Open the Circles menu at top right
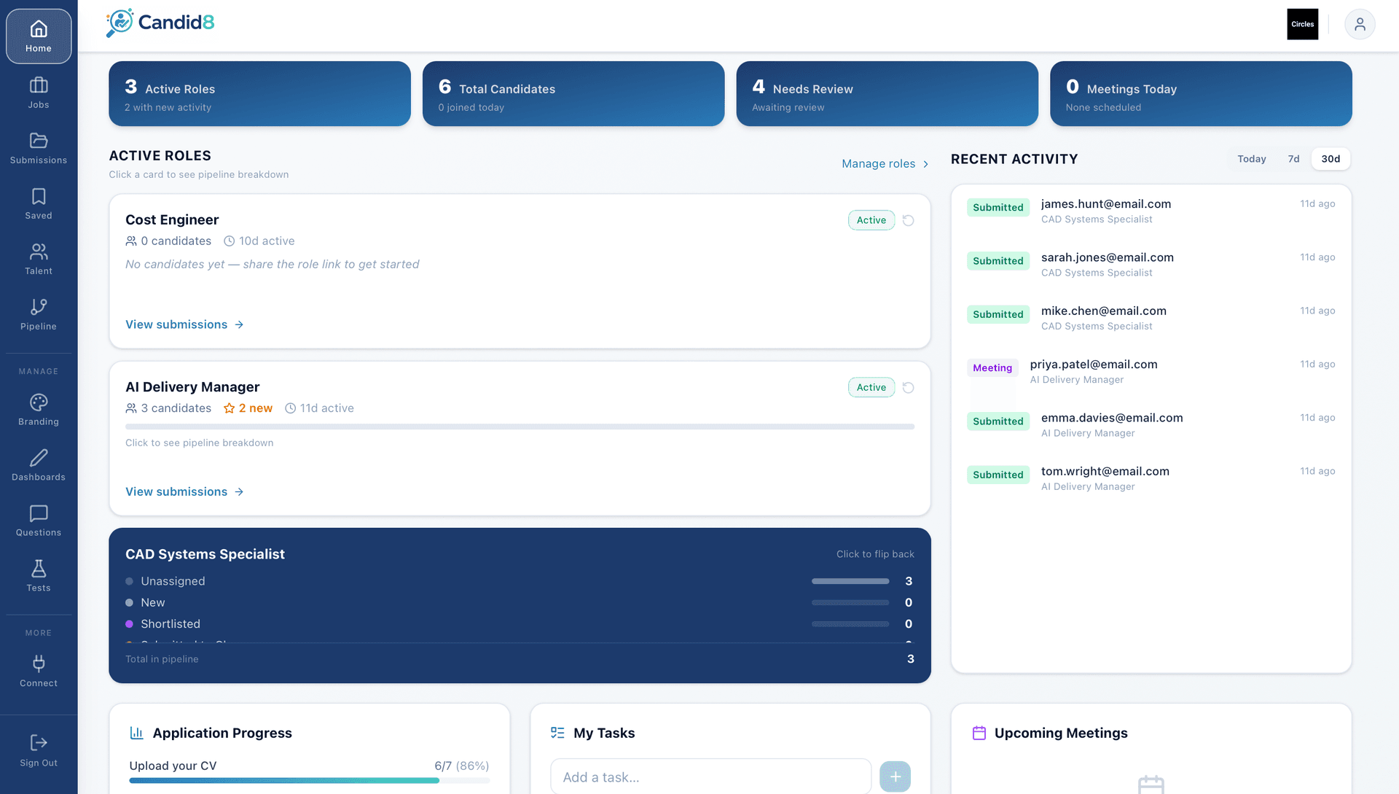Viewport: 1399px width, 794px height. [x=1302, y=24]
